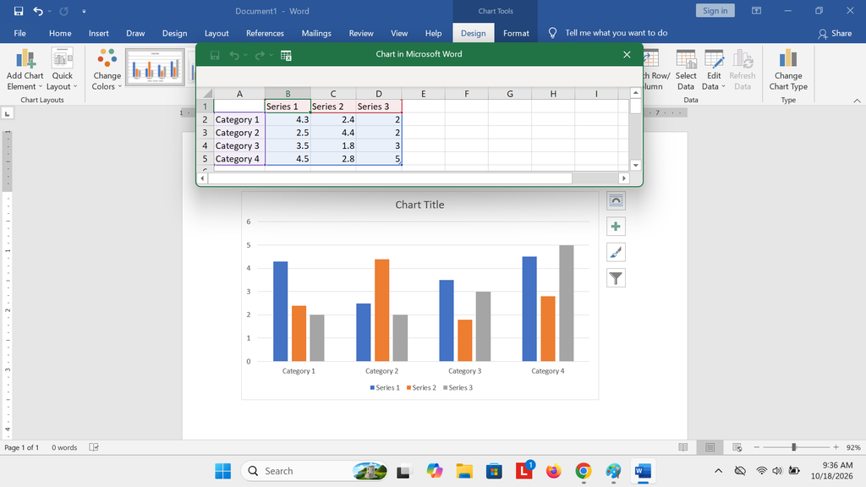Click the 0 words counter

click(64, 447)
